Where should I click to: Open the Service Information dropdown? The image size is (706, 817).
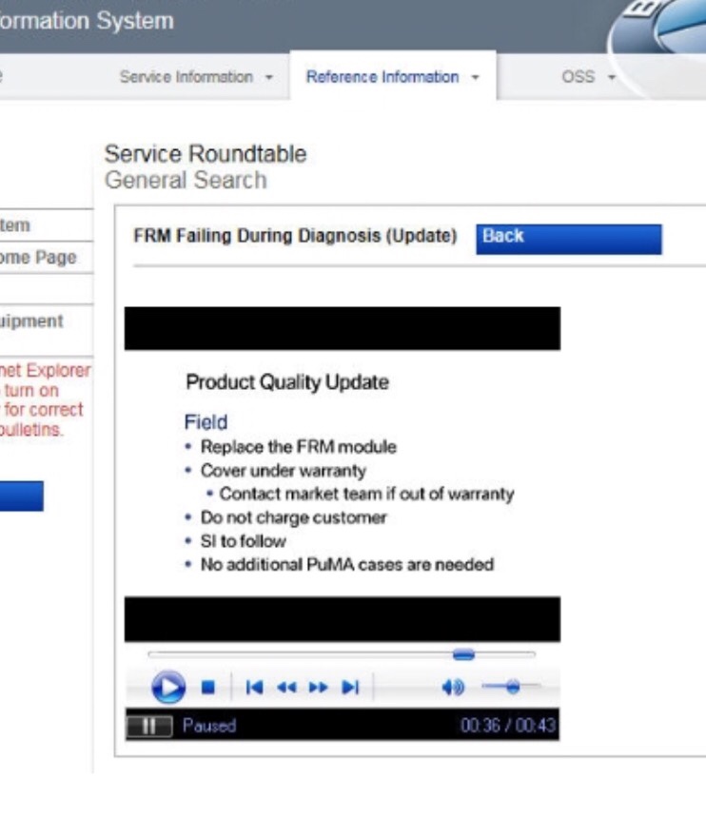197,77
